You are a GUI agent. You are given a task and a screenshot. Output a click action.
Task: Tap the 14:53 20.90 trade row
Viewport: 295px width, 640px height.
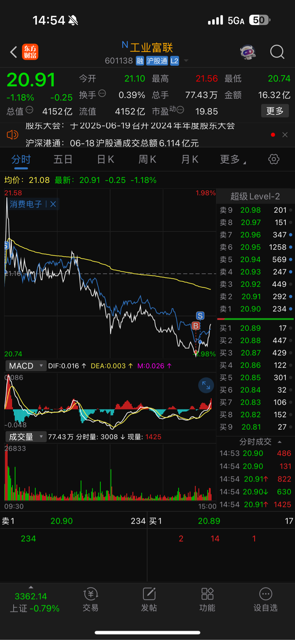(x=255, y=454)
